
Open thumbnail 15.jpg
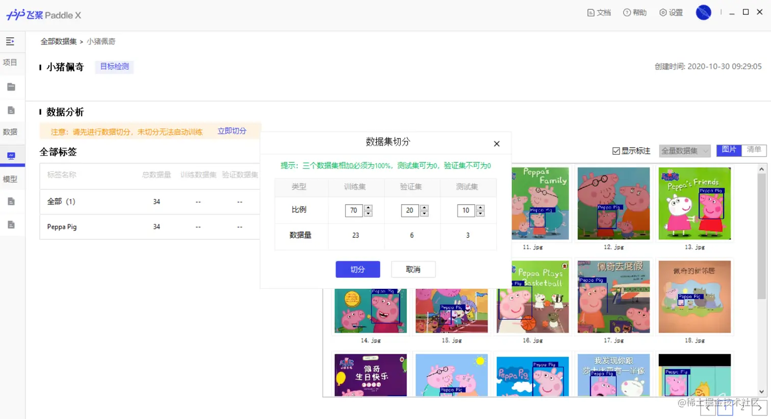tap(452, 310)
